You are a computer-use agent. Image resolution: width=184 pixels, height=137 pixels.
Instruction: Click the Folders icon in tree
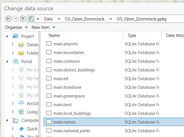click(21, 53)
